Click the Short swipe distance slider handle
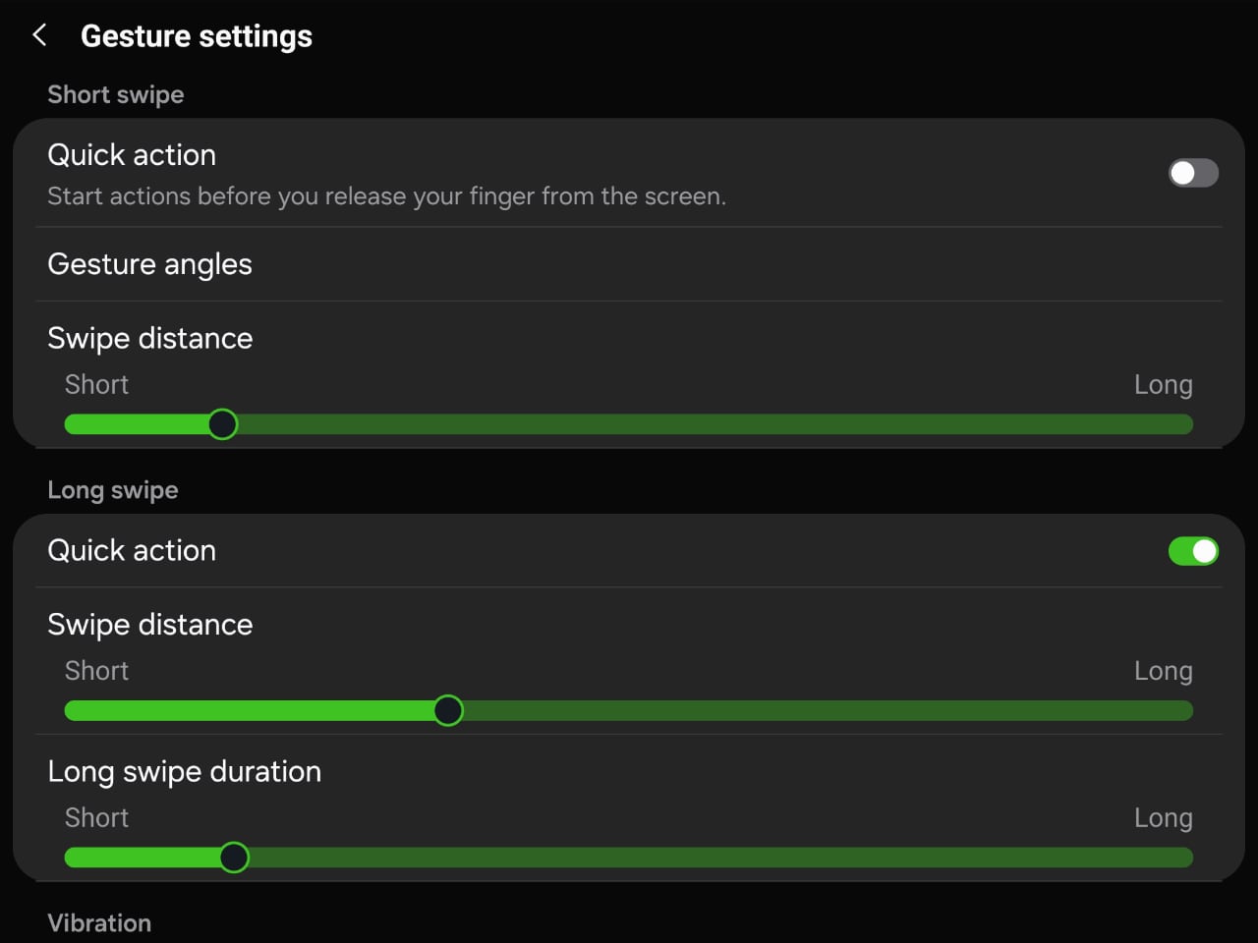This screenshot has height=943, width=1258. (x=223, y=424)
